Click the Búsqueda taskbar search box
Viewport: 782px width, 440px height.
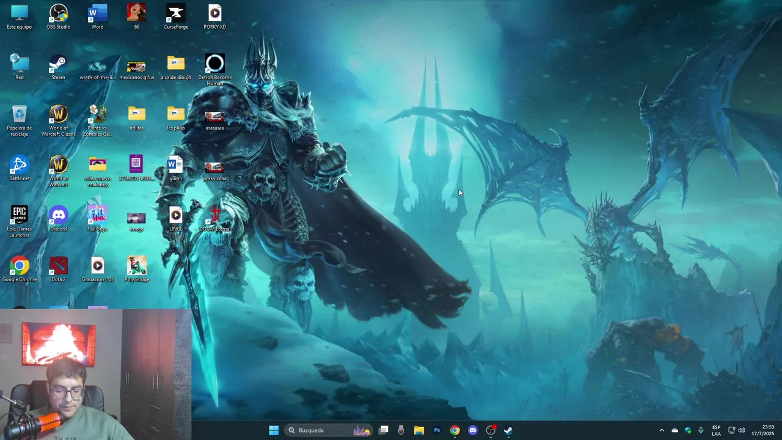pyautogui.click(x=329, y=430)
